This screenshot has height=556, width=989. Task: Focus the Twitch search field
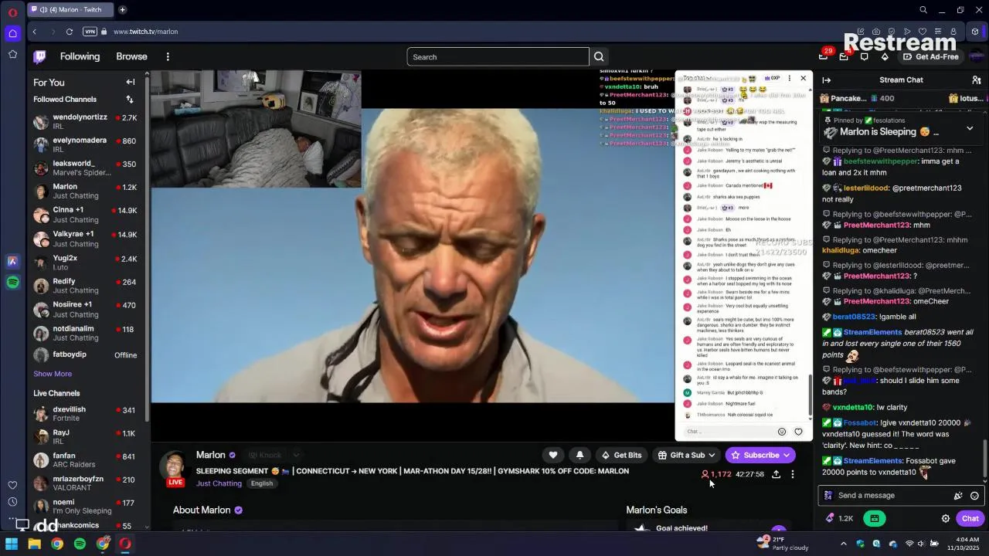click(498, 56)
